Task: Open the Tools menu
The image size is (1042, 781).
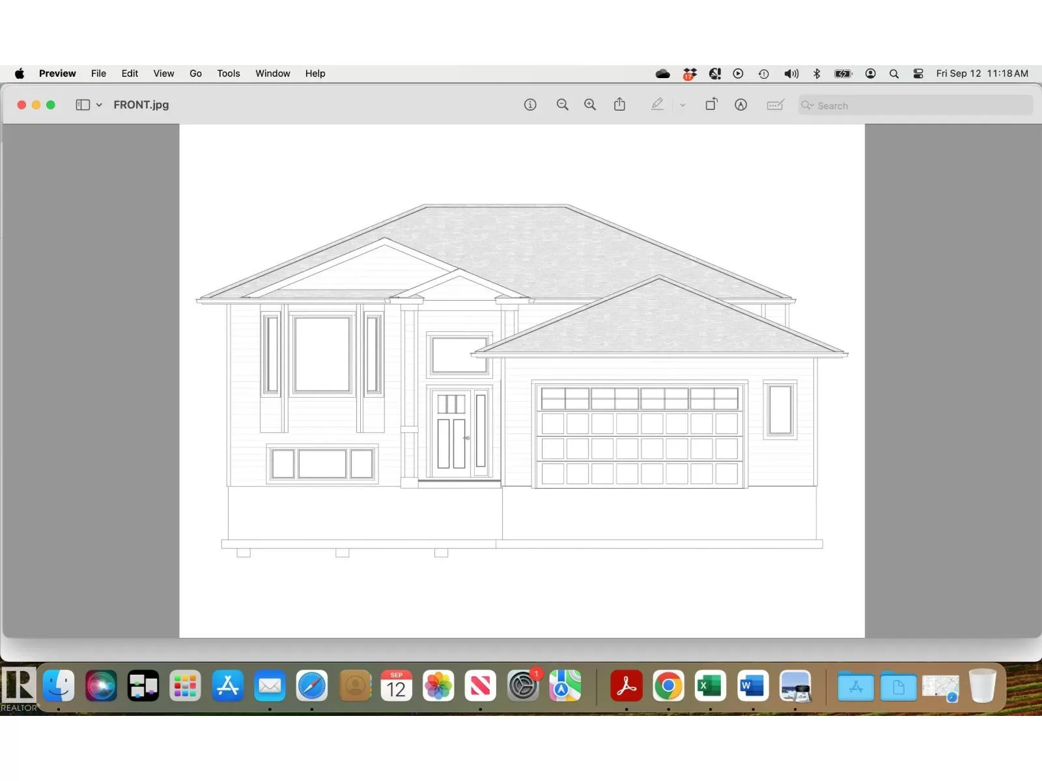Action: [x=229, y=74]
